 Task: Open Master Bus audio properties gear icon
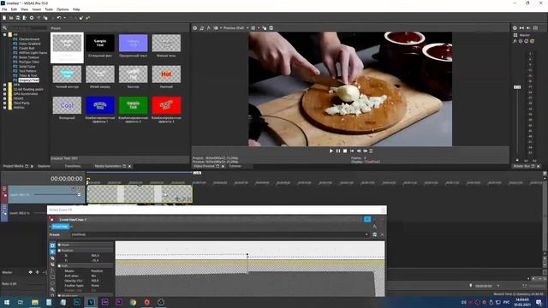point(515,28)
